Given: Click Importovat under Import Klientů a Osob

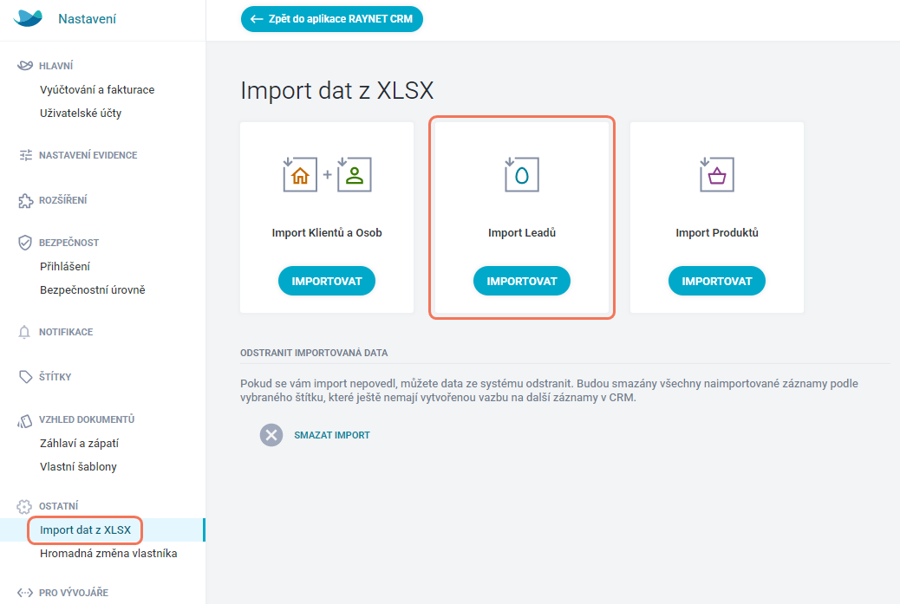Looking at the screenshot, I should click(x=327, y=281).
